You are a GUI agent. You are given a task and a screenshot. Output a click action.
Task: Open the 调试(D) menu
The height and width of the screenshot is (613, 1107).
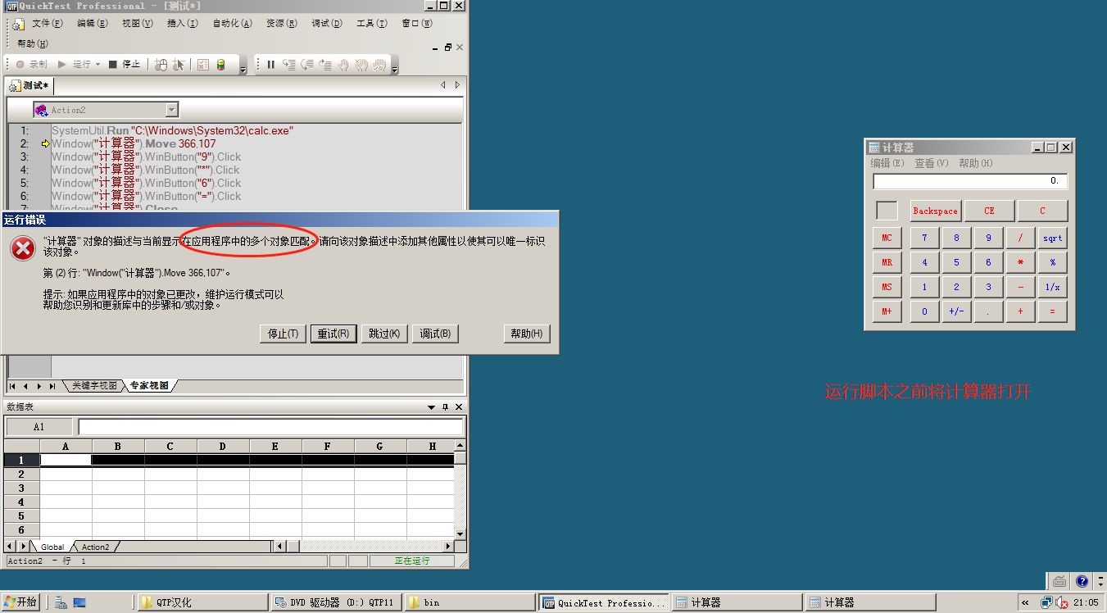pyautogui.click(x=327, y=24)
